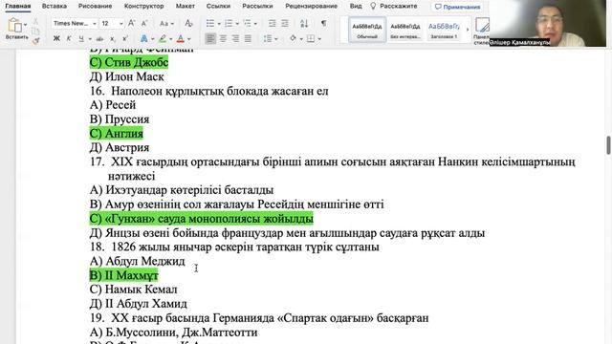Click the borders icon

pyautogui.click(x=311, y=38)
